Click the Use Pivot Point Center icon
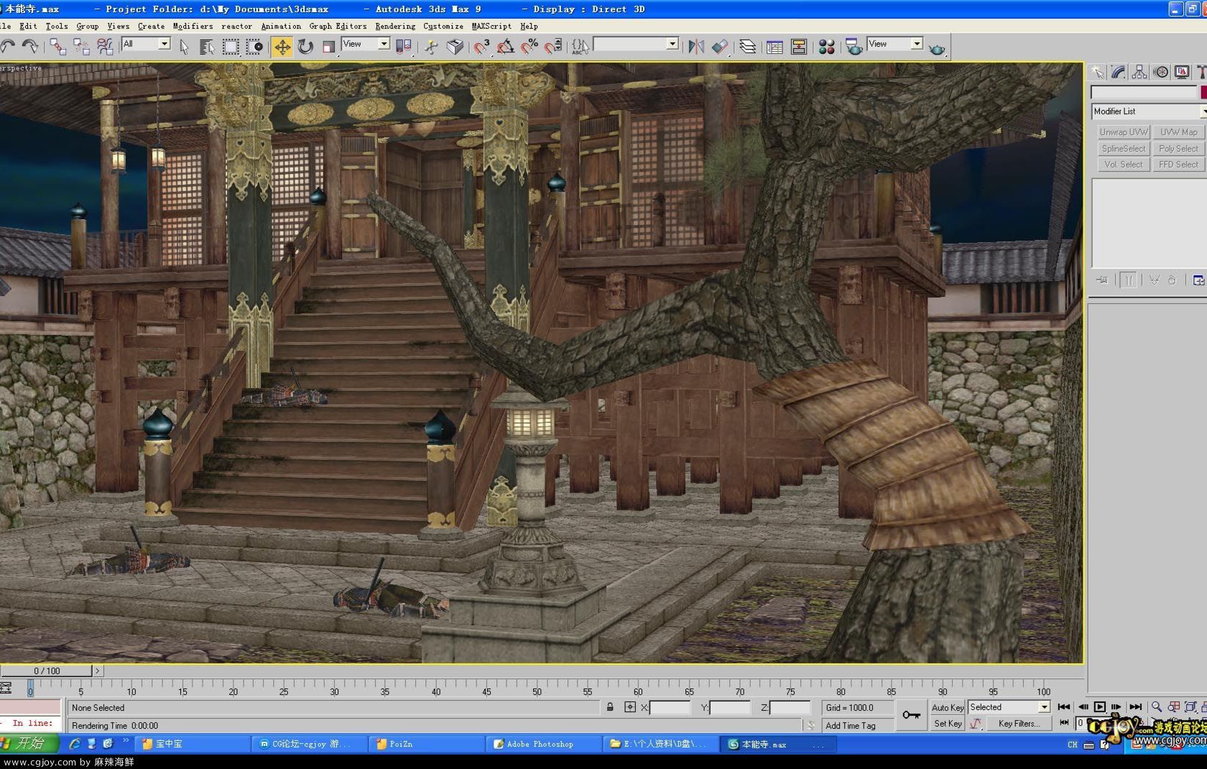The image size is (1207, 769). (x=404, y=47)
